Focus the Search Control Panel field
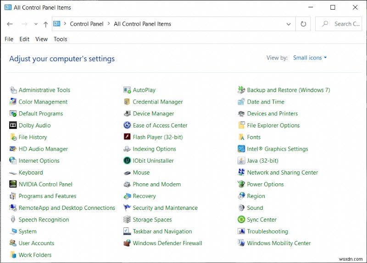Screen dimensions: 367x263 click(x=339, y=24)
